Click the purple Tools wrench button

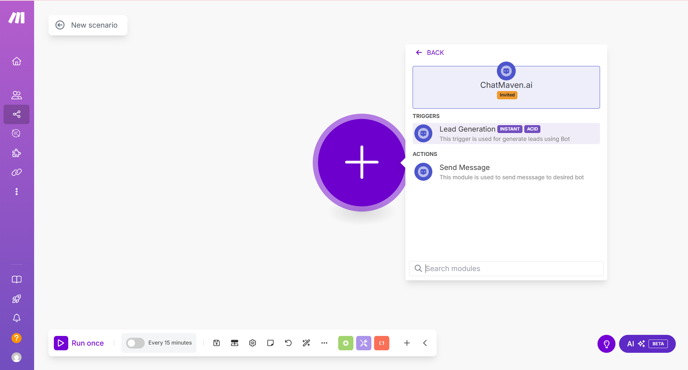363,343
